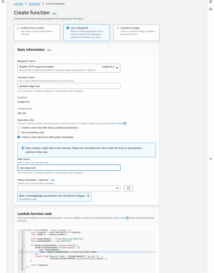Select the Author from scratch option
Screen dimensions: 214x273
point(18,28)
